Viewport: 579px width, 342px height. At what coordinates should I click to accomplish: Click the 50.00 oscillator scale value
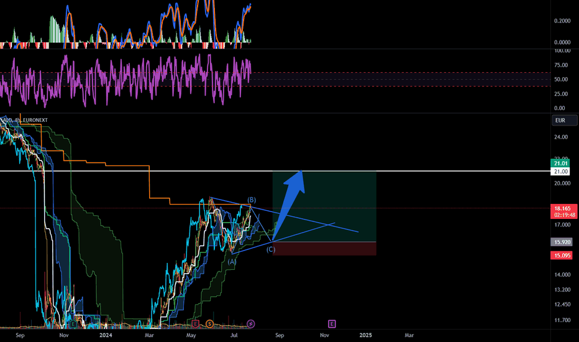pos(561,80)
